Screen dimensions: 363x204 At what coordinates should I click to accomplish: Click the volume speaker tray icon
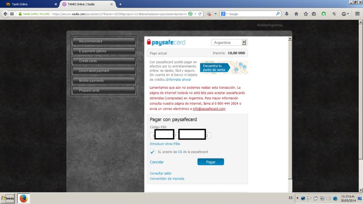coord(328,198)
